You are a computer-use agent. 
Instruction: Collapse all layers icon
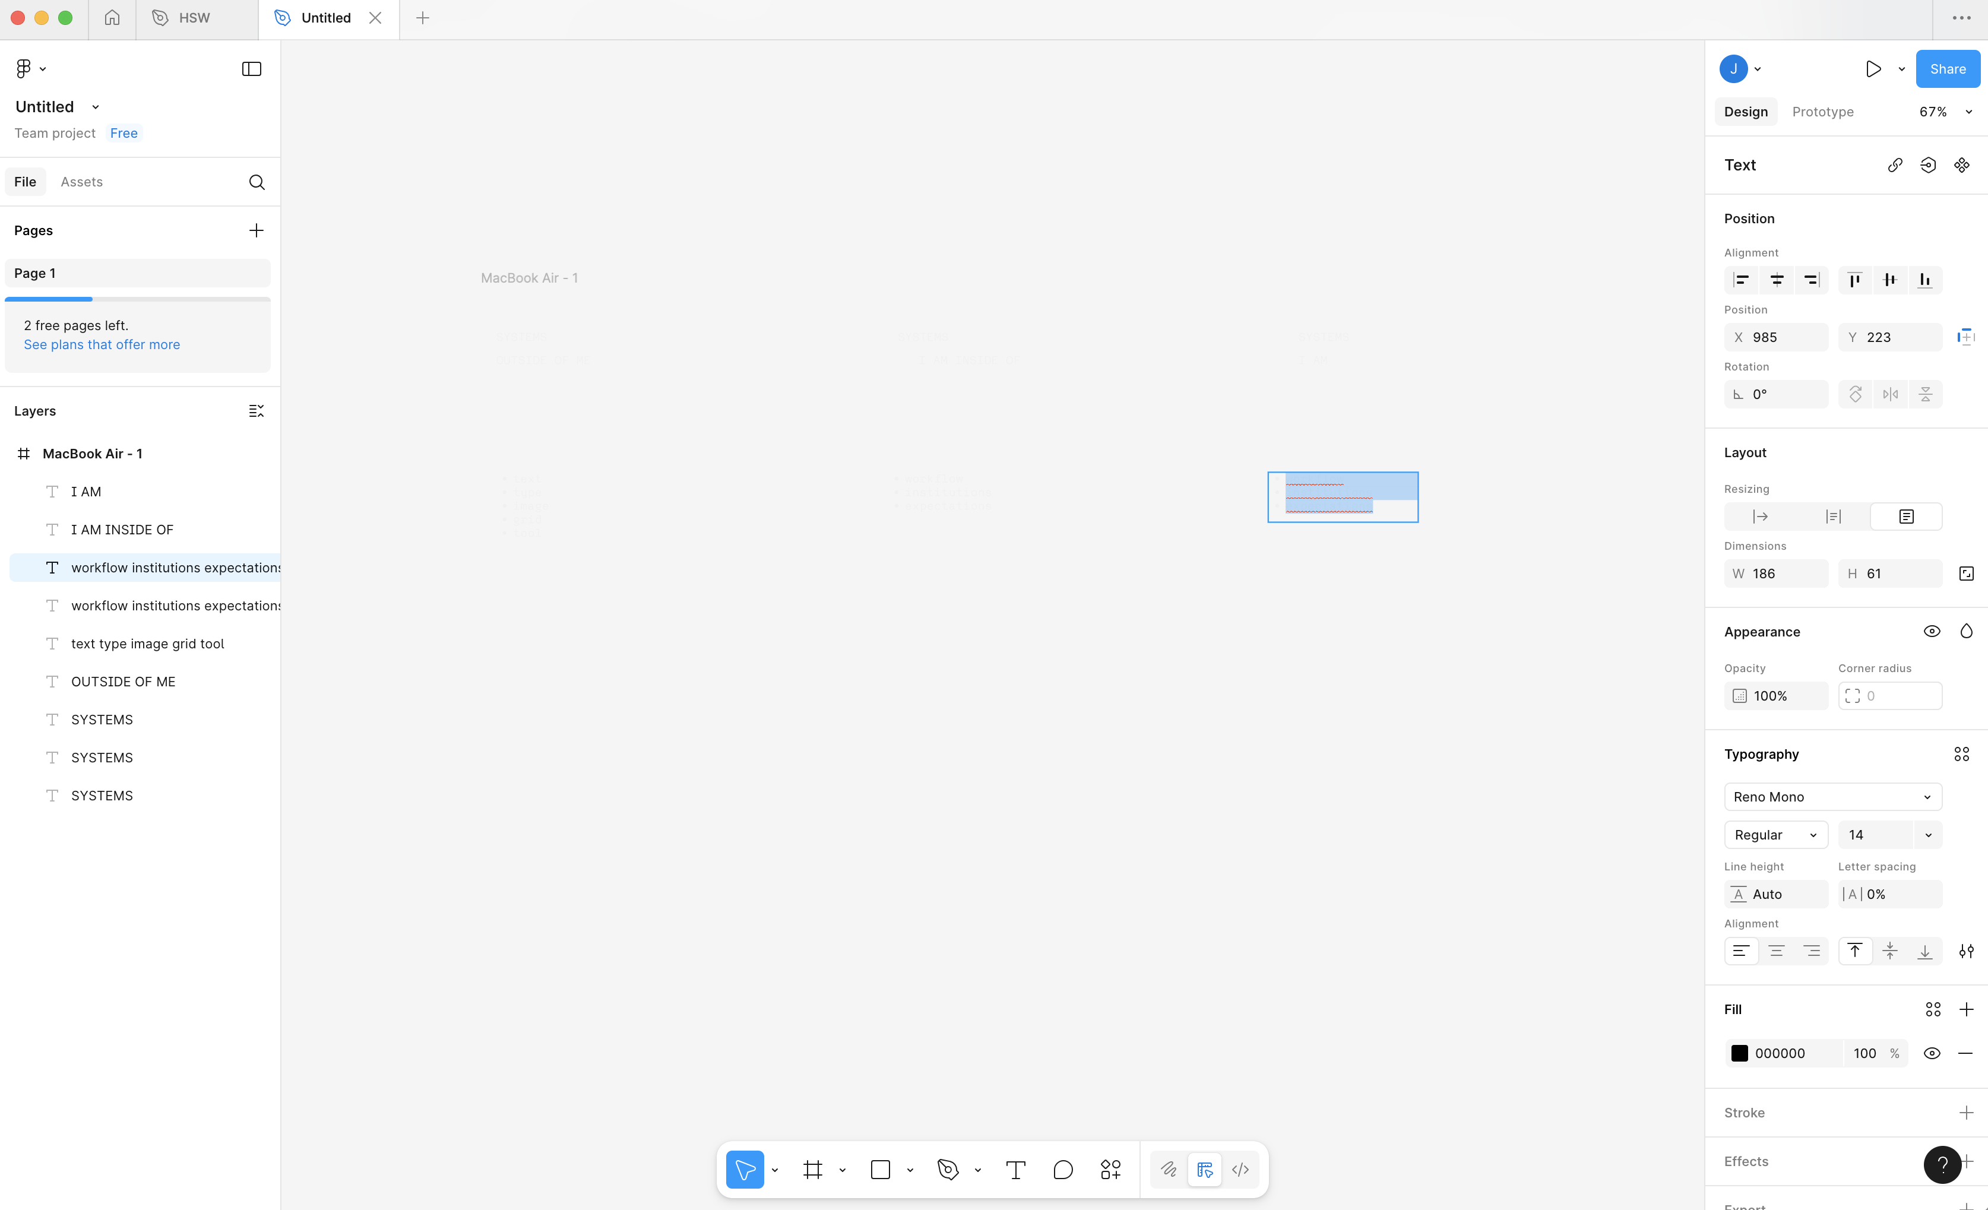[257, 411]
